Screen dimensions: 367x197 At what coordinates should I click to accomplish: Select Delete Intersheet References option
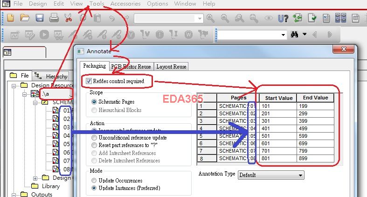[x=94, y=161]
